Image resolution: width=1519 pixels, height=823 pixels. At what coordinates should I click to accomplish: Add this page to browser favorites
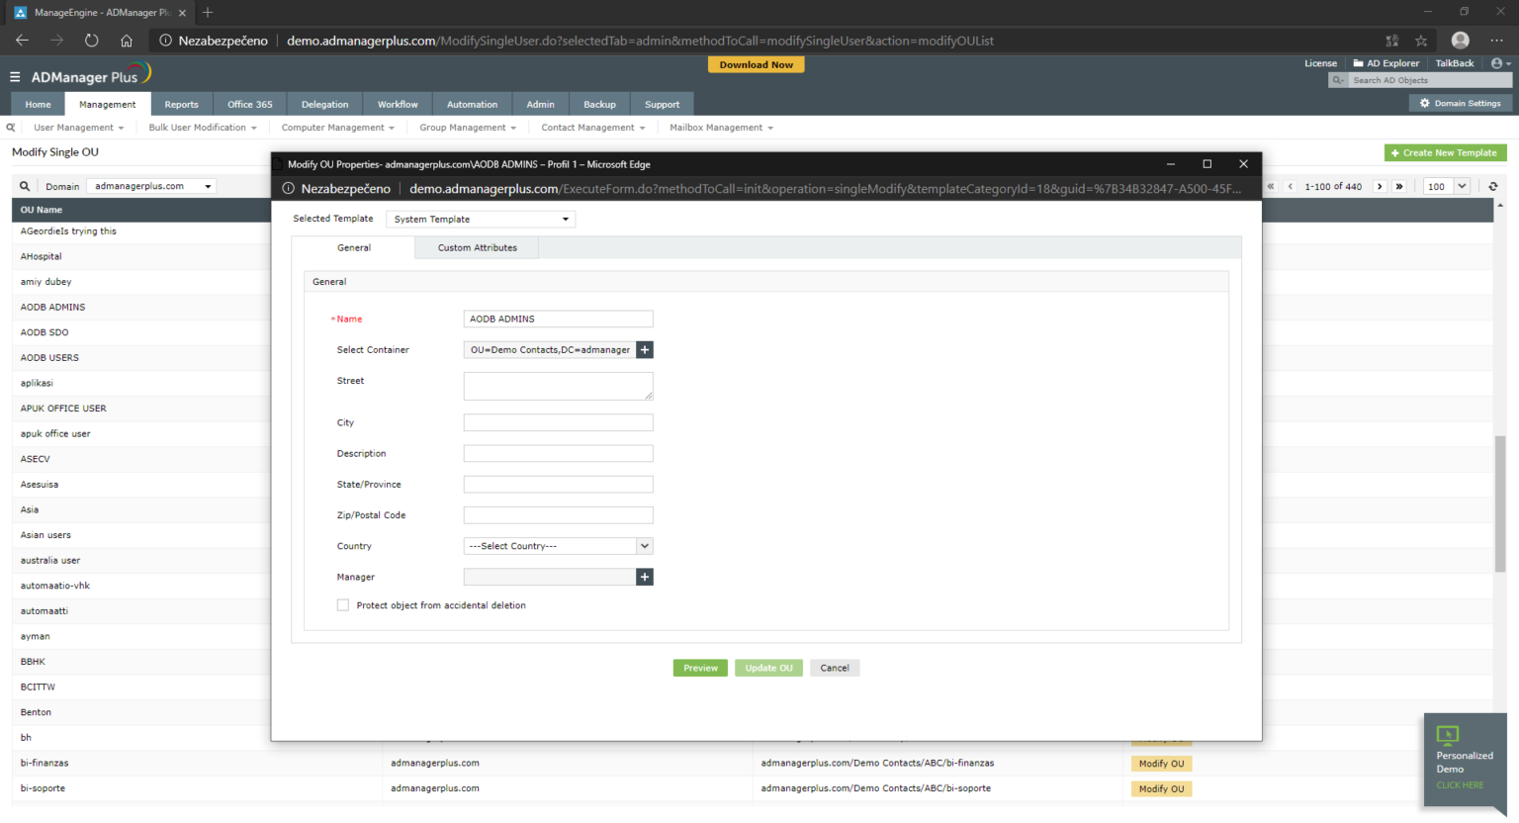pos(1421,41)
